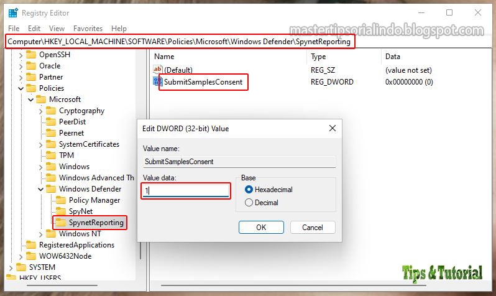Viewport: 496px width, 296px height.
Task: Click the SystemCertificates folder icon
Action: pos(50,144)
